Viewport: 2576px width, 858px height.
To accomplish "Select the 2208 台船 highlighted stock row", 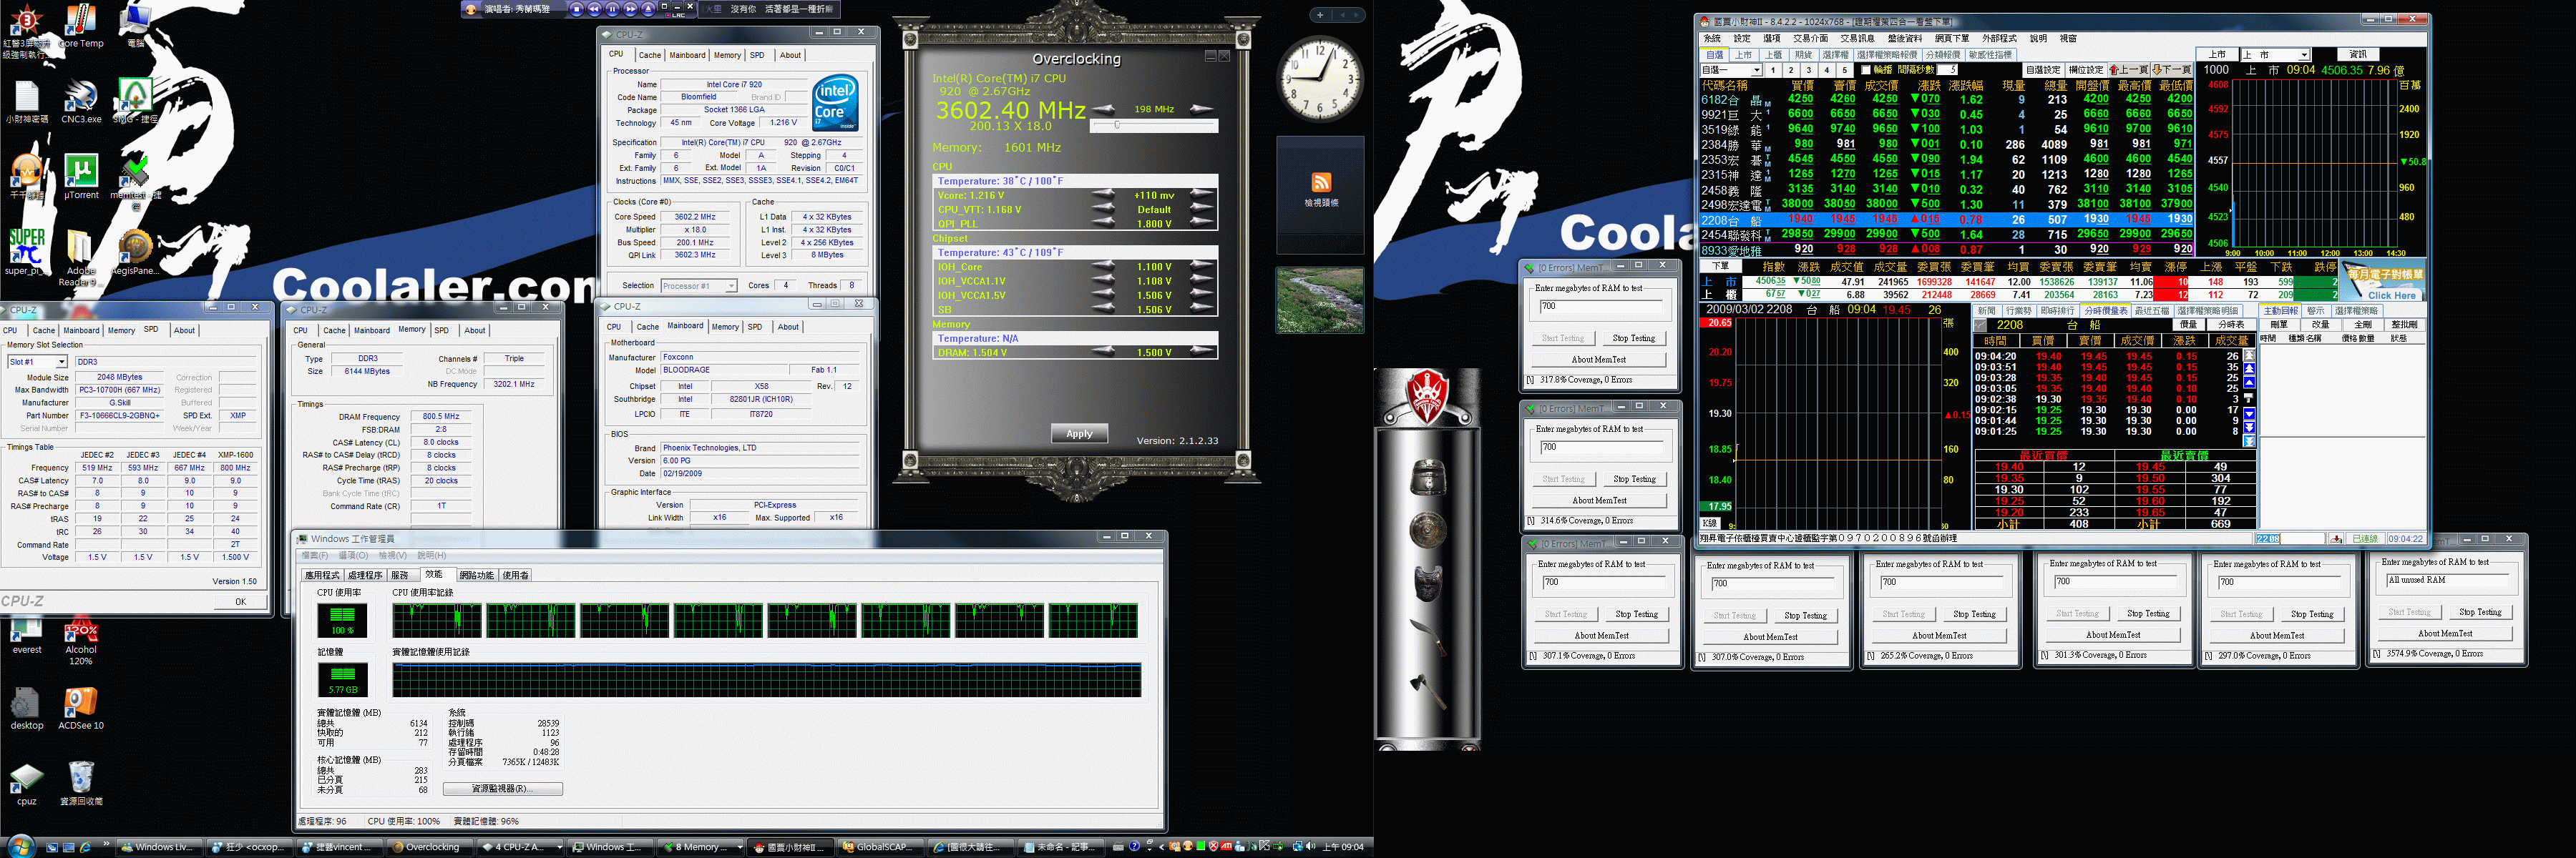I will tap(1946, 219).
